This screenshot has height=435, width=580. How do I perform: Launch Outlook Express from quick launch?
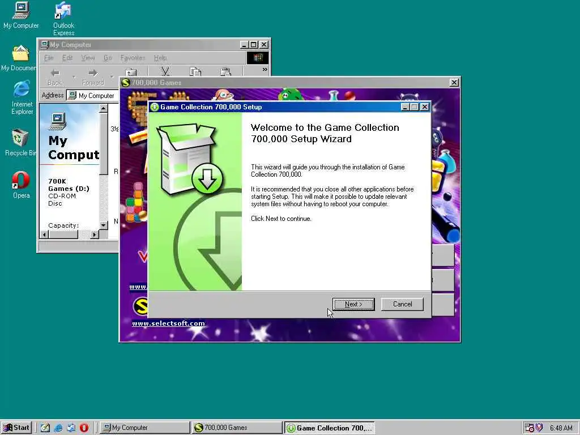coord(71,428)
